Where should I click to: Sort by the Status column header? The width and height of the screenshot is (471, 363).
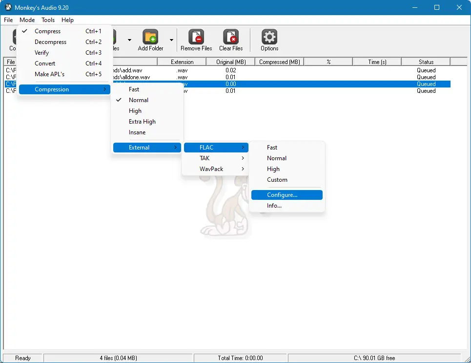[x=426, y=62]
